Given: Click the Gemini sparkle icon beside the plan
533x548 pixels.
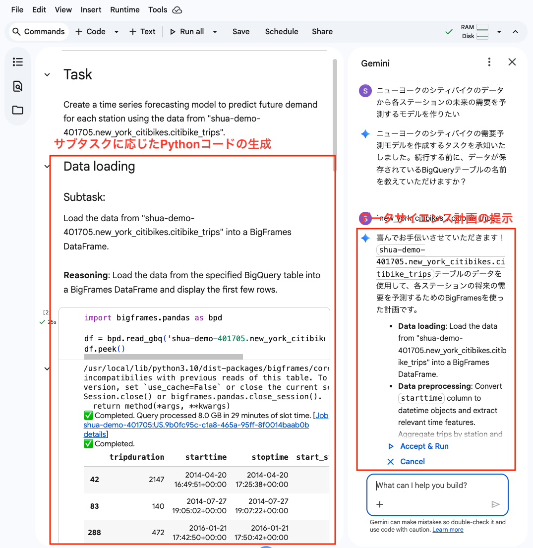Looking at the screenshot, I should 365,239.
